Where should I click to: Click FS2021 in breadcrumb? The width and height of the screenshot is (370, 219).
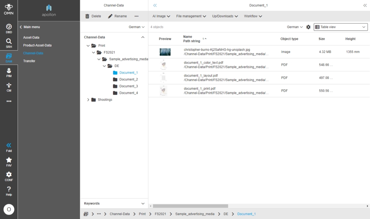(160, 214)
